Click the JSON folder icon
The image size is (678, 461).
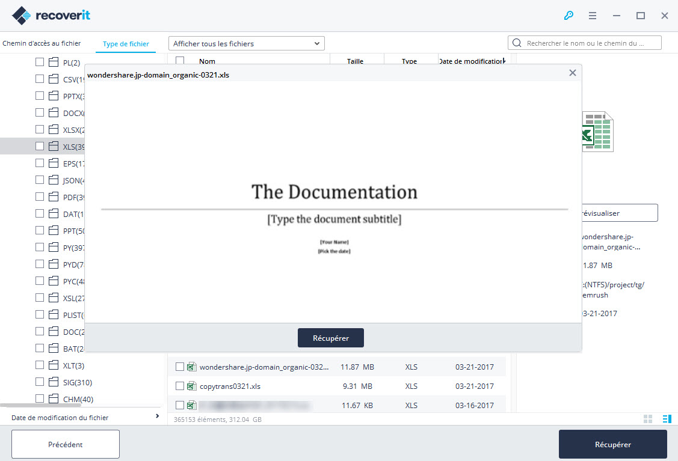tap(54, 180)
